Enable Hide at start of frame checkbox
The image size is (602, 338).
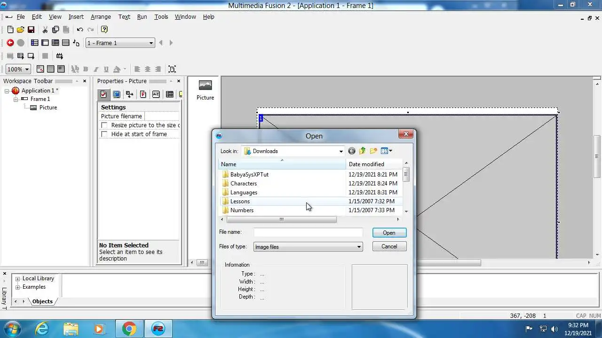[x=104, y=134]
